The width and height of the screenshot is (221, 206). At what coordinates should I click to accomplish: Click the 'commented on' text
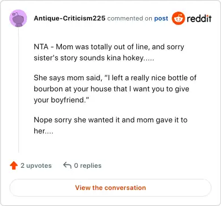[130, 18]
